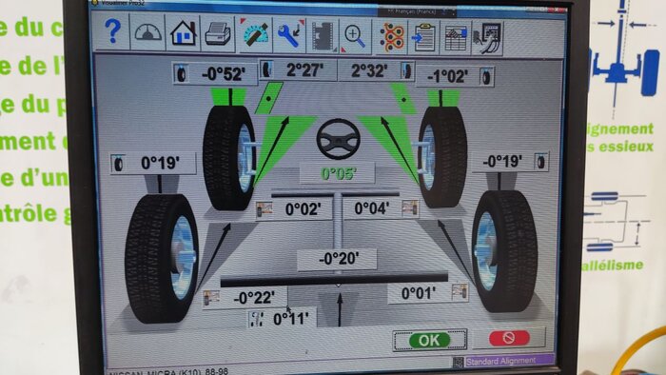This screenshot has height=375, width=666.
Task: Select rear right toe value 0°01'
Action: 418,293
